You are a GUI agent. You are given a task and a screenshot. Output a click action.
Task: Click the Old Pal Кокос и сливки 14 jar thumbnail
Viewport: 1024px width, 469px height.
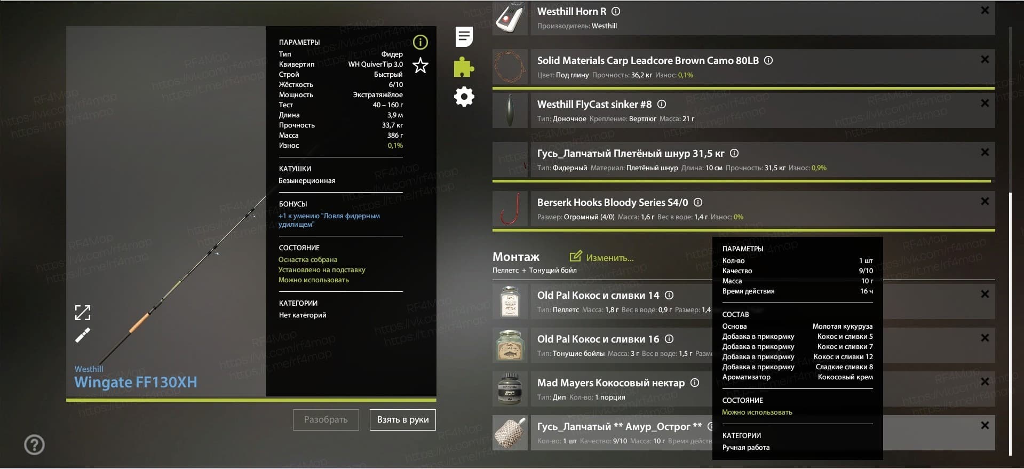[x=510, y=301]
